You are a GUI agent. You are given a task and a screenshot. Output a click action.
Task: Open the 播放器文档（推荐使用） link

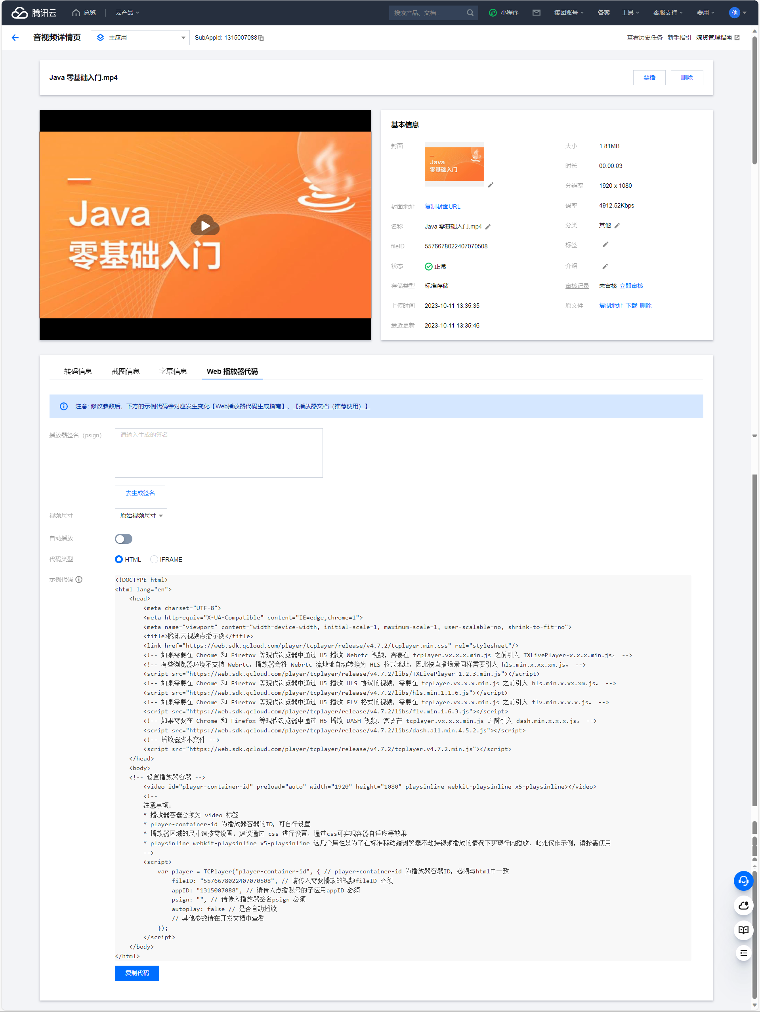331,406
